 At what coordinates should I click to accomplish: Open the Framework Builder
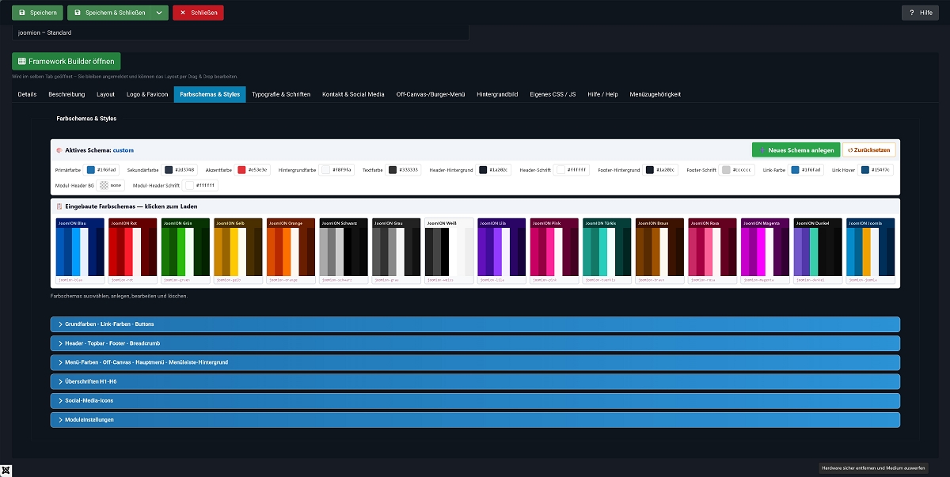click(x=66, y=61)
